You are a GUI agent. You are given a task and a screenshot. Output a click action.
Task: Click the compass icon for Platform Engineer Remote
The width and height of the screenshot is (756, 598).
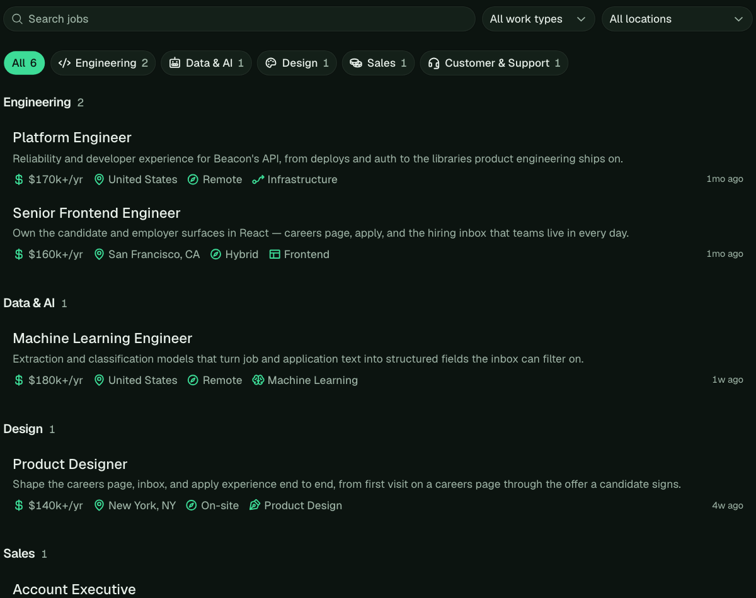tap(193, 179)
